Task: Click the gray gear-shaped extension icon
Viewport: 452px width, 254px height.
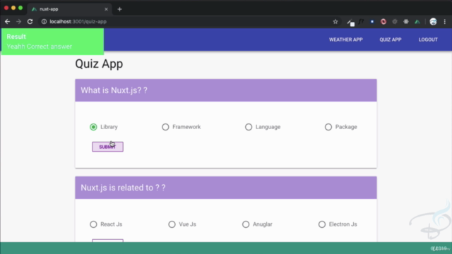Action: pyautogui.click(x=395, y=22)
